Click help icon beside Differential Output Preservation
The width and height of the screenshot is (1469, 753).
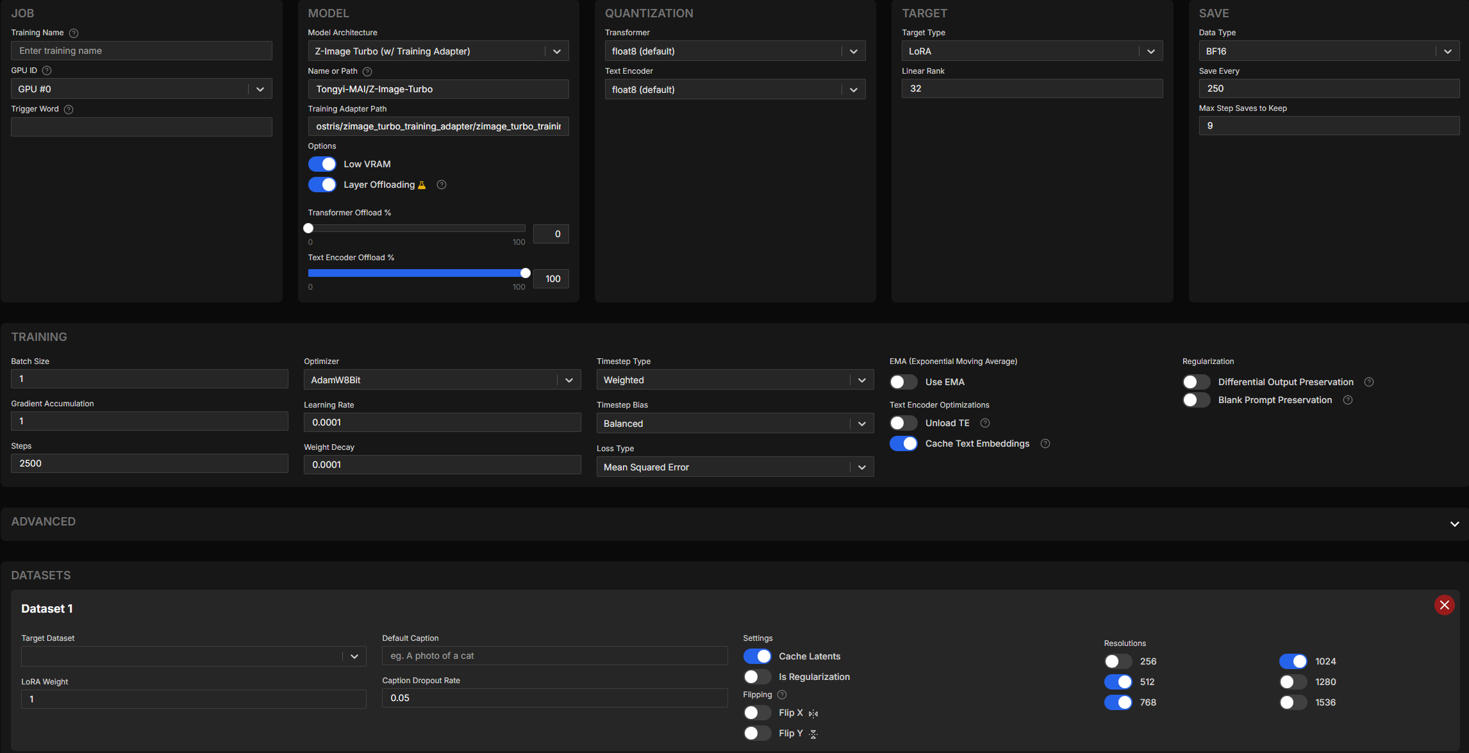(x=1369, y=382)
